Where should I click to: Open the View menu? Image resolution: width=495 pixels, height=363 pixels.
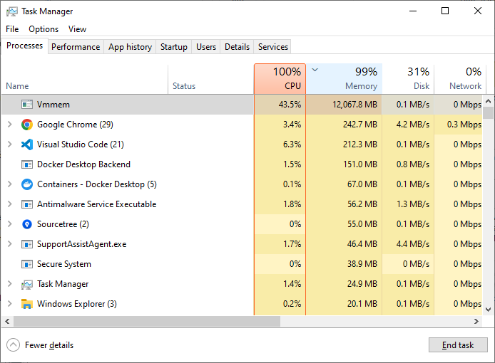77,29
